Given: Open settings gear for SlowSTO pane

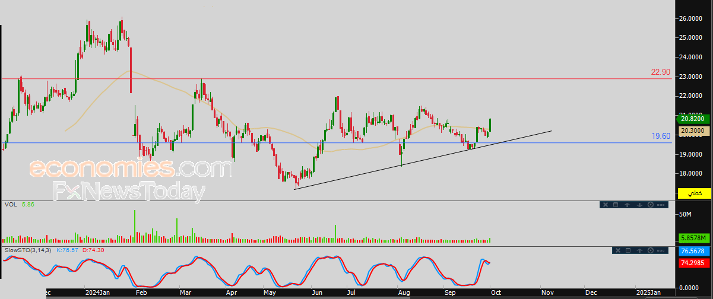Looking at the screenshot, I should click(x=651, y=250).
